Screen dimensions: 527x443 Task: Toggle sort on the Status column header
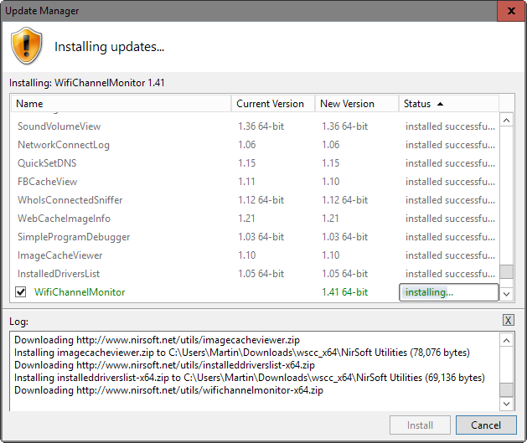449,104
